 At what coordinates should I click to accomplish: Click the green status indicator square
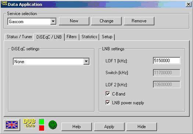click(x=42, y=122)
